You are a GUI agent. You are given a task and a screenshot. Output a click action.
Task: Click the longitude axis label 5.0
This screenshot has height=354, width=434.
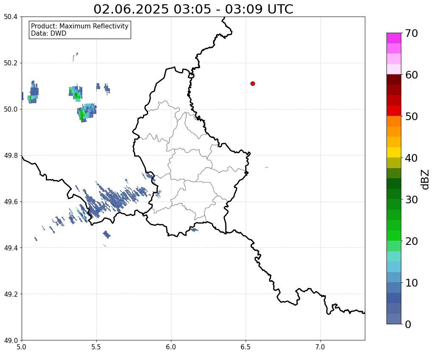(22, 347)
